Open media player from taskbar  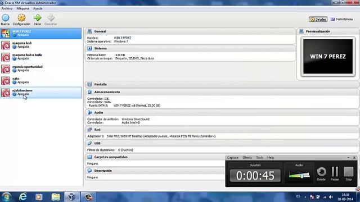pyautogui.click(x=39, y=197)
